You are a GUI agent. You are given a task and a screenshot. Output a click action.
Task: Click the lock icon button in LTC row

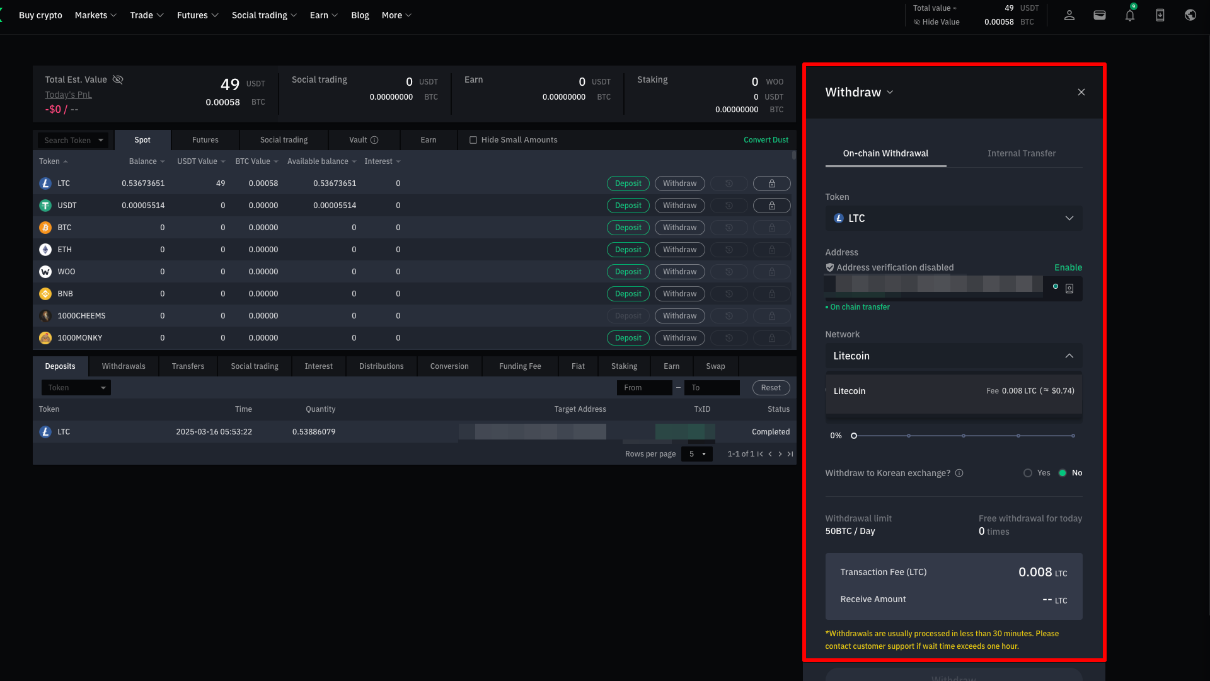772,183
